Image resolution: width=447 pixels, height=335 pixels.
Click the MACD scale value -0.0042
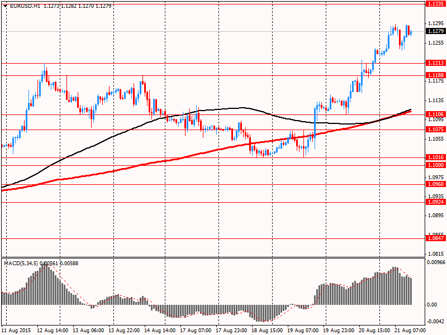[436, 322]
